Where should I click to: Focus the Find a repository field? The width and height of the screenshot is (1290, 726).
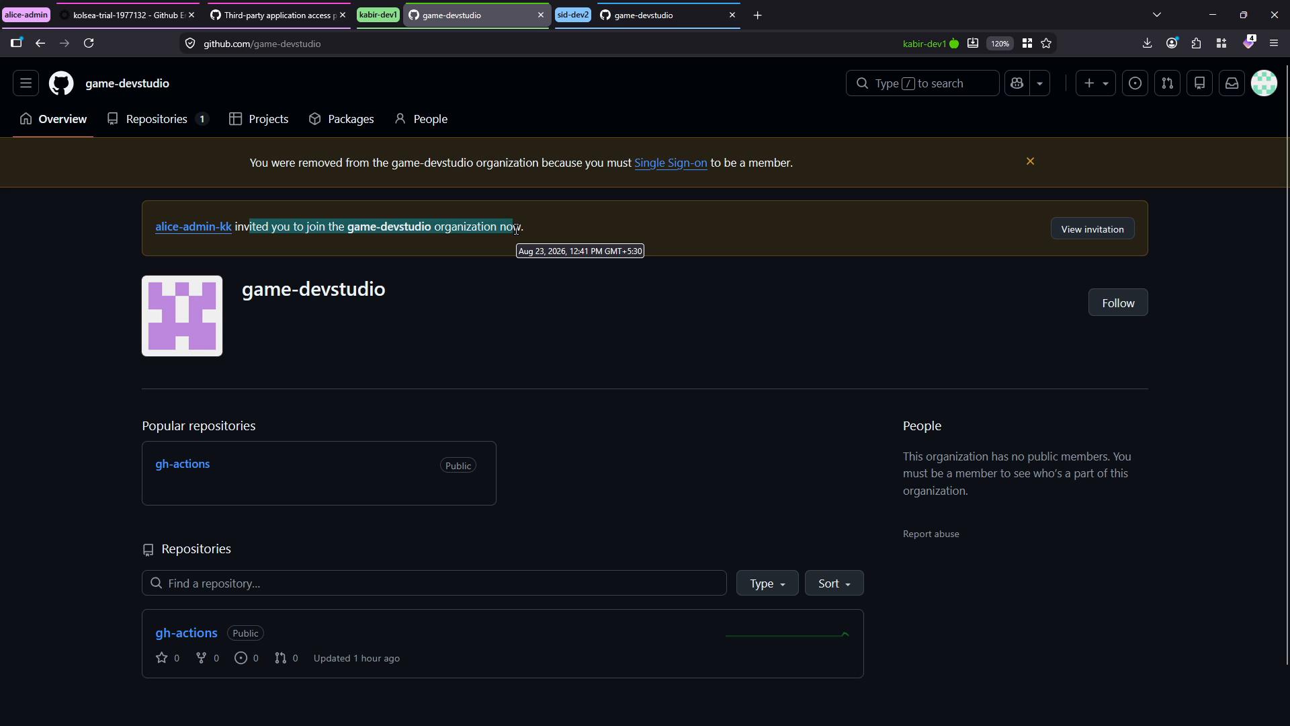tap(434, 583)
